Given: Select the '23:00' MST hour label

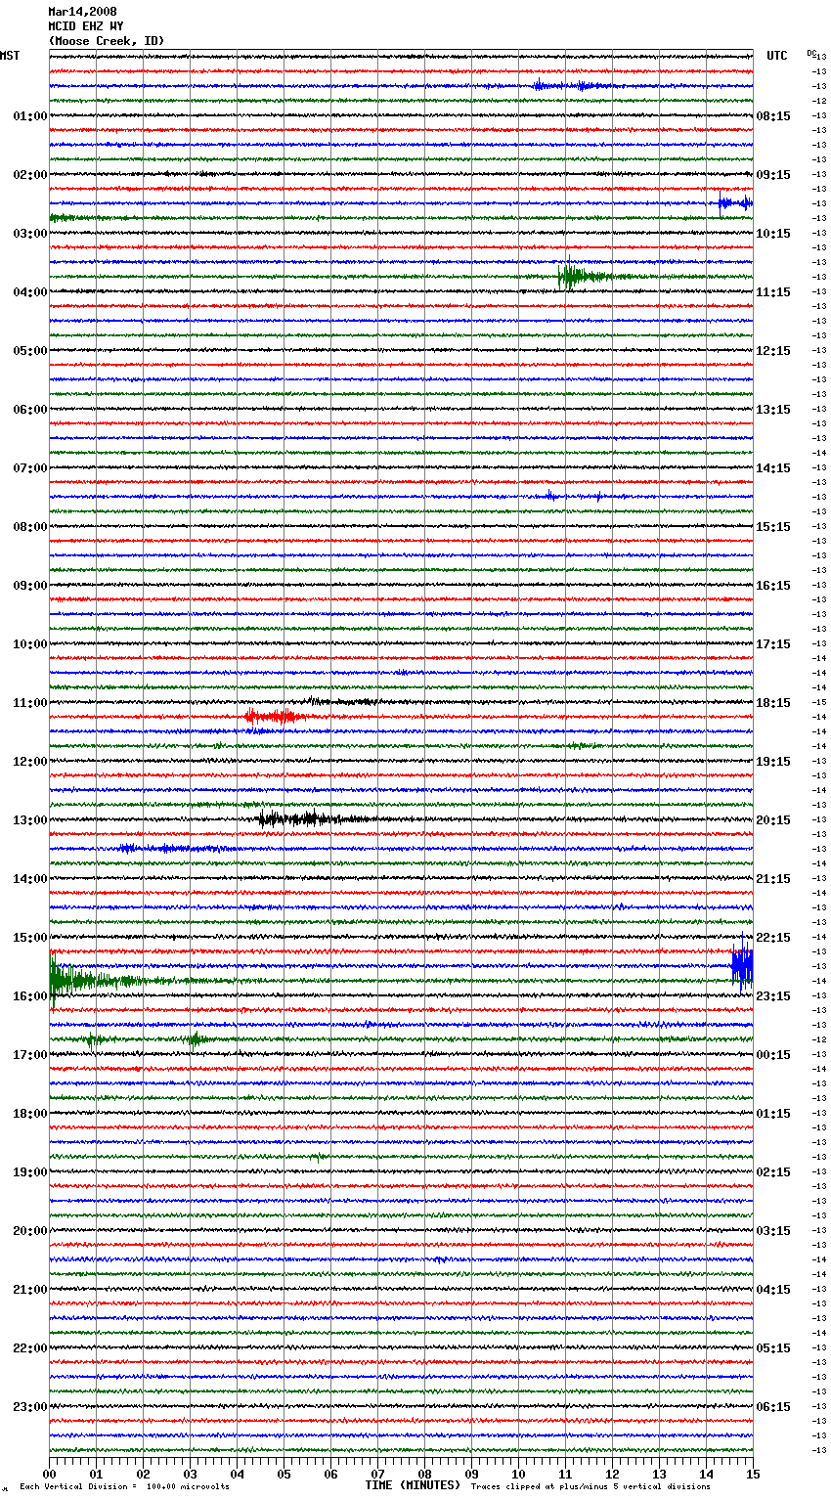Looking at the screenshot, I should pos(30,1407).
